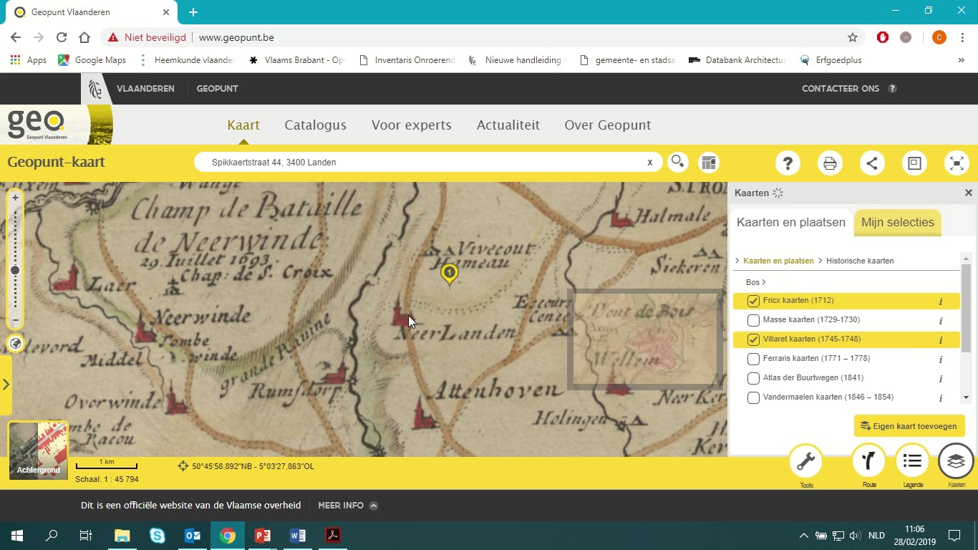Open Word from taskbar

pyautogui.click(x=298, y=536)
